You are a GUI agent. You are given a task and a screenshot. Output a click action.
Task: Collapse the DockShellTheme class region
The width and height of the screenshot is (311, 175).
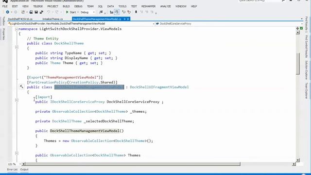[17, 47]
